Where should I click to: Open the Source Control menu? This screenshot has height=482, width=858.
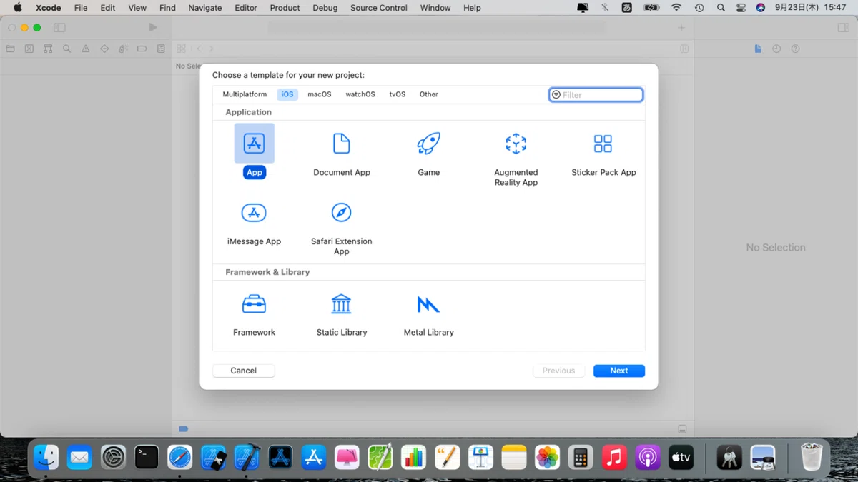tap(379, 8)
